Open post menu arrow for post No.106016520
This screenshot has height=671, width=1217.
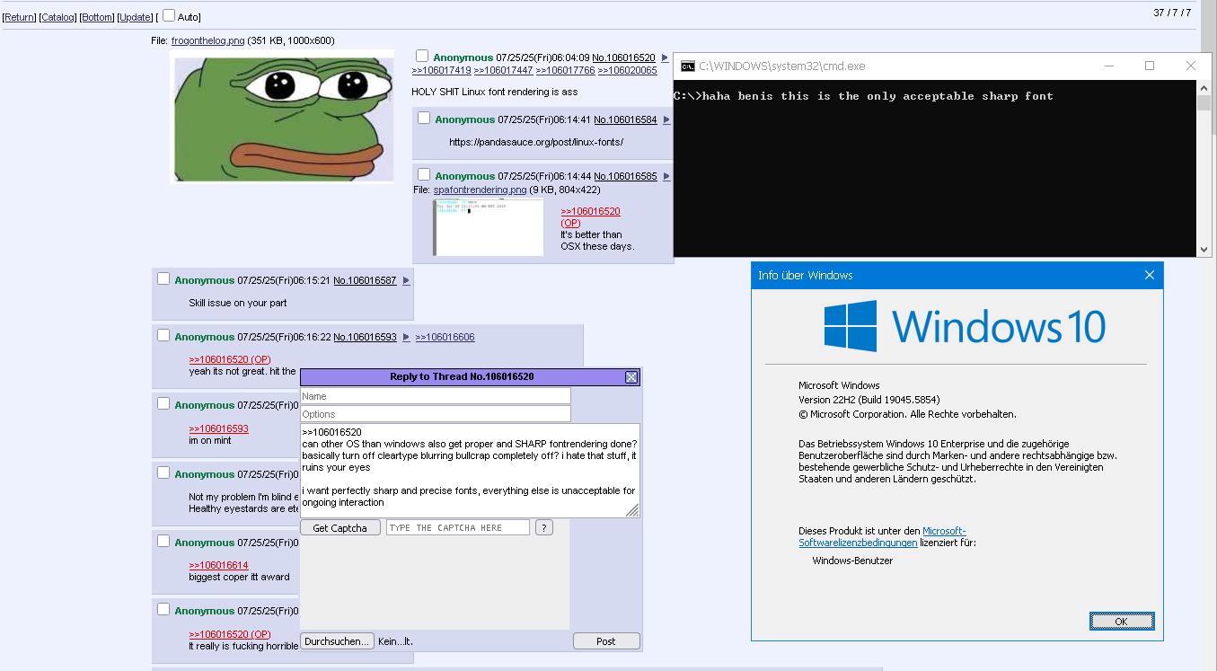665,57
